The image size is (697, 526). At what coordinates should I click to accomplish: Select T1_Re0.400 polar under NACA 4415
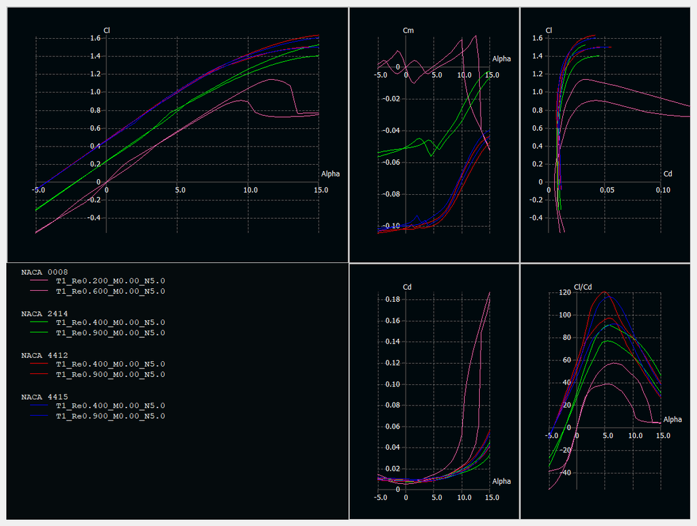110,405
